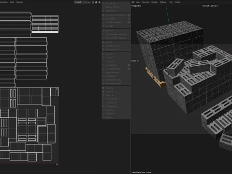Viewport: 232px width, 174px height.
Task: Cycle UV clockwise (CW)
Action: pyautogui.click(x=116, y=102)
